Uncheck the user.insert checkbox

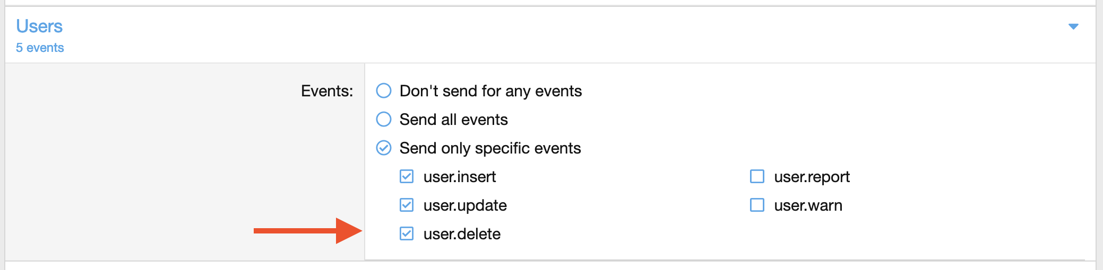tap(407, 176)
